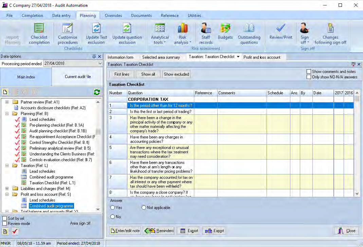Switch to Reference ribbon tab

(170, 16)
